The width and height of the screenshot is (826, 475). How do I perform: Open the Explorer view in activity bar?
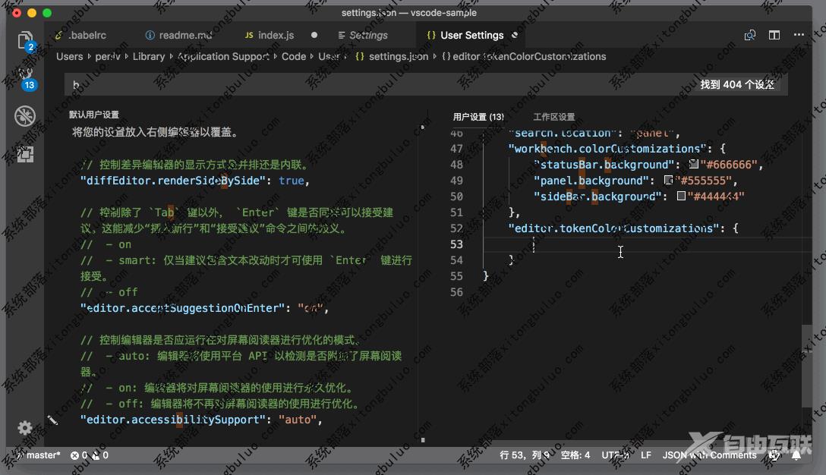(25, 40)
